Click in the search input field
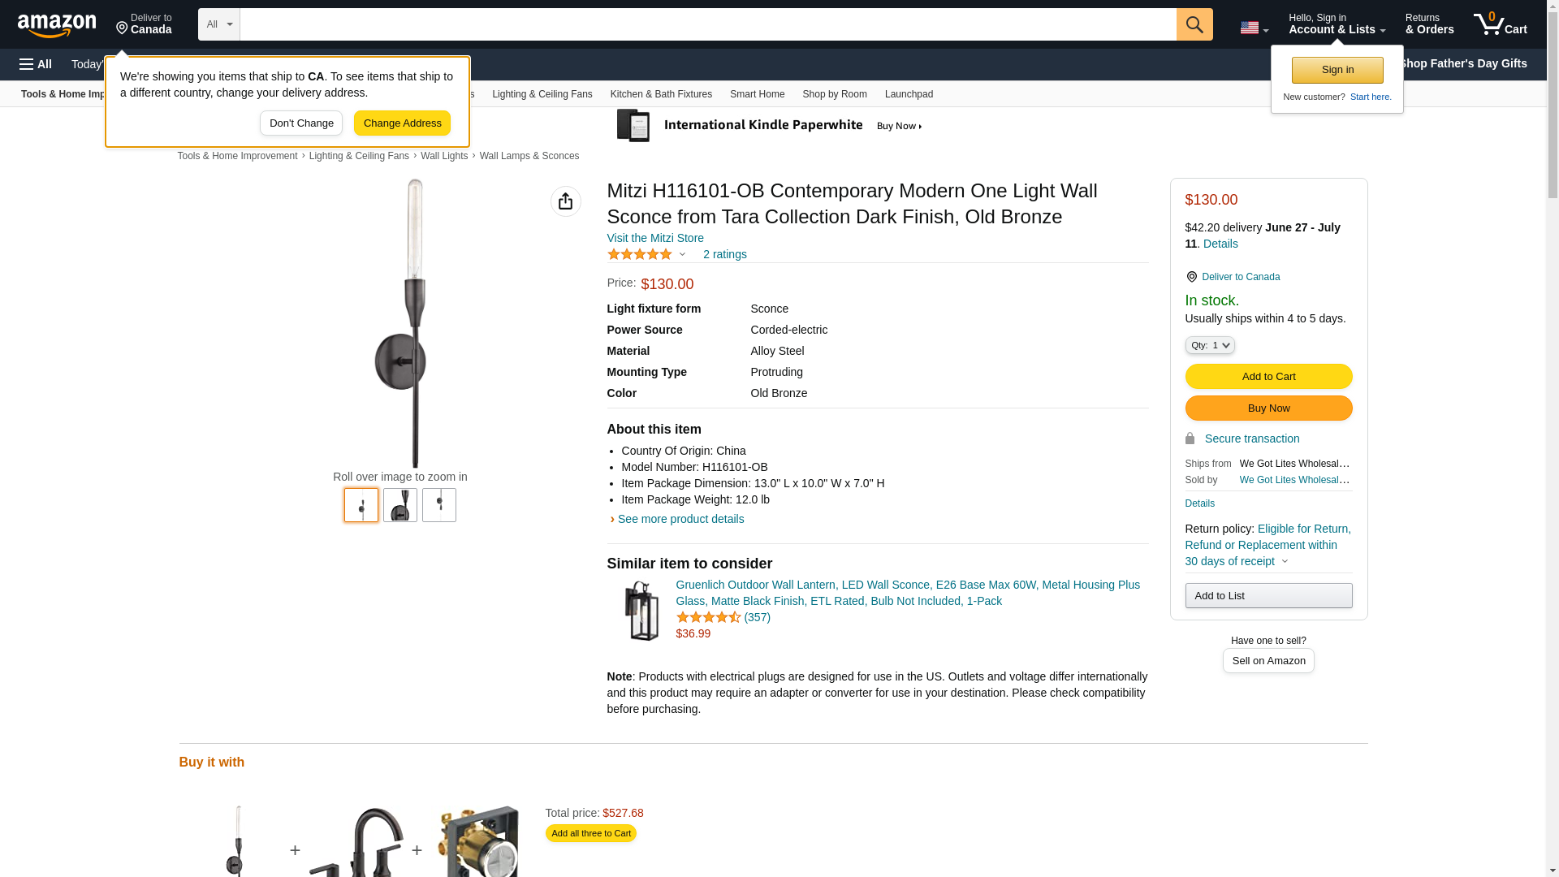Screen dimensions: 1559x877 (706, 24)
